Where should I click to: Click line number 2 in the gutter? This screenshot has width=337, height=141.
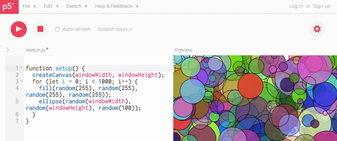(17, 75)
